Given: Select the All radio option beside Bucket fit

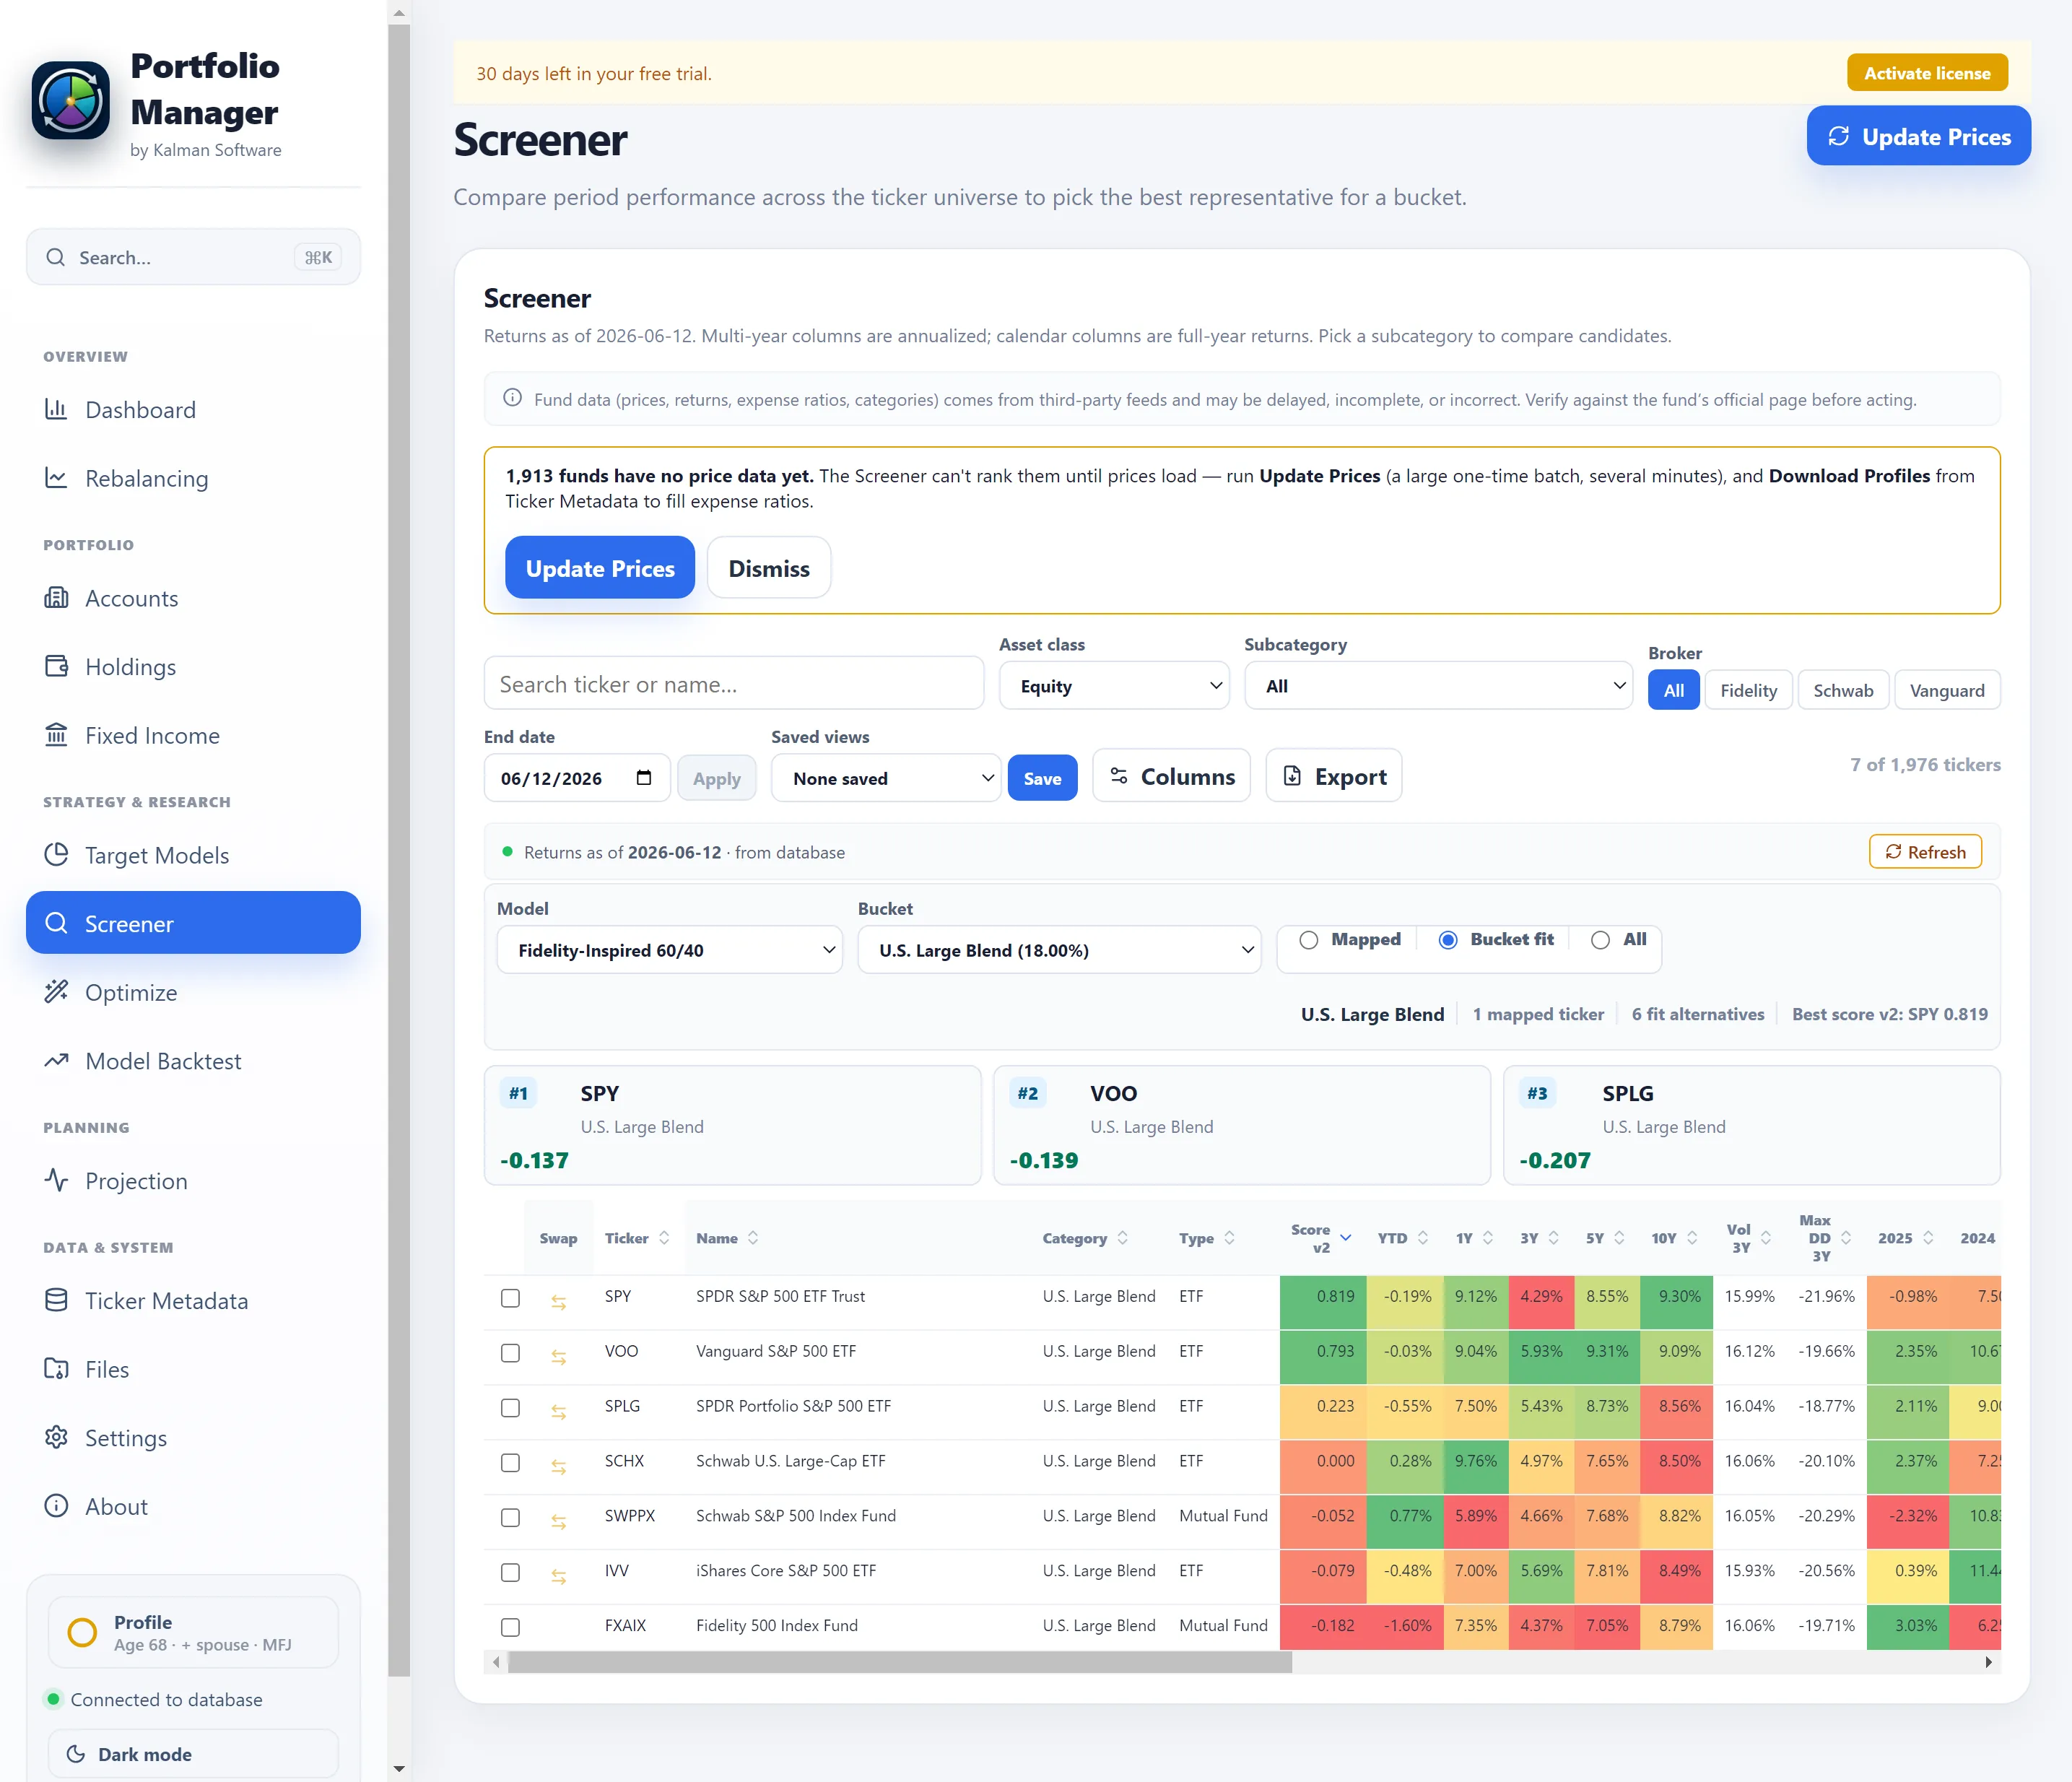Looking at the screenshot, I should [x=1600, y=940].
